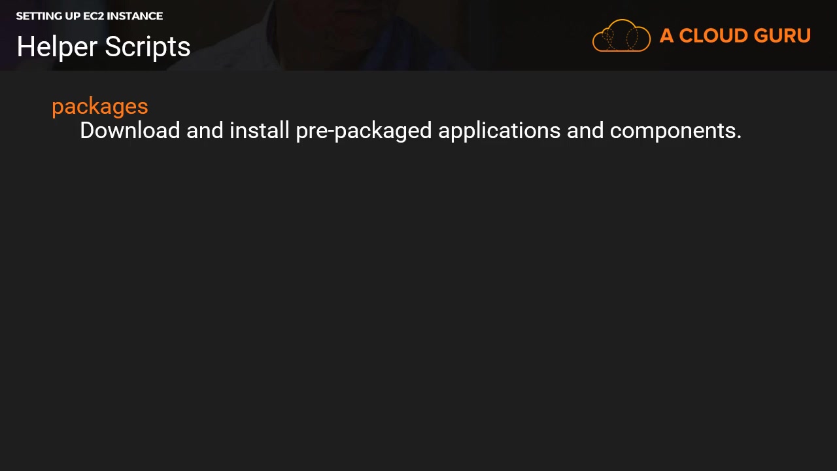Screen dimensions: 837x471
Task: Click the word "Download" in the description
Action: pos(129,131)
